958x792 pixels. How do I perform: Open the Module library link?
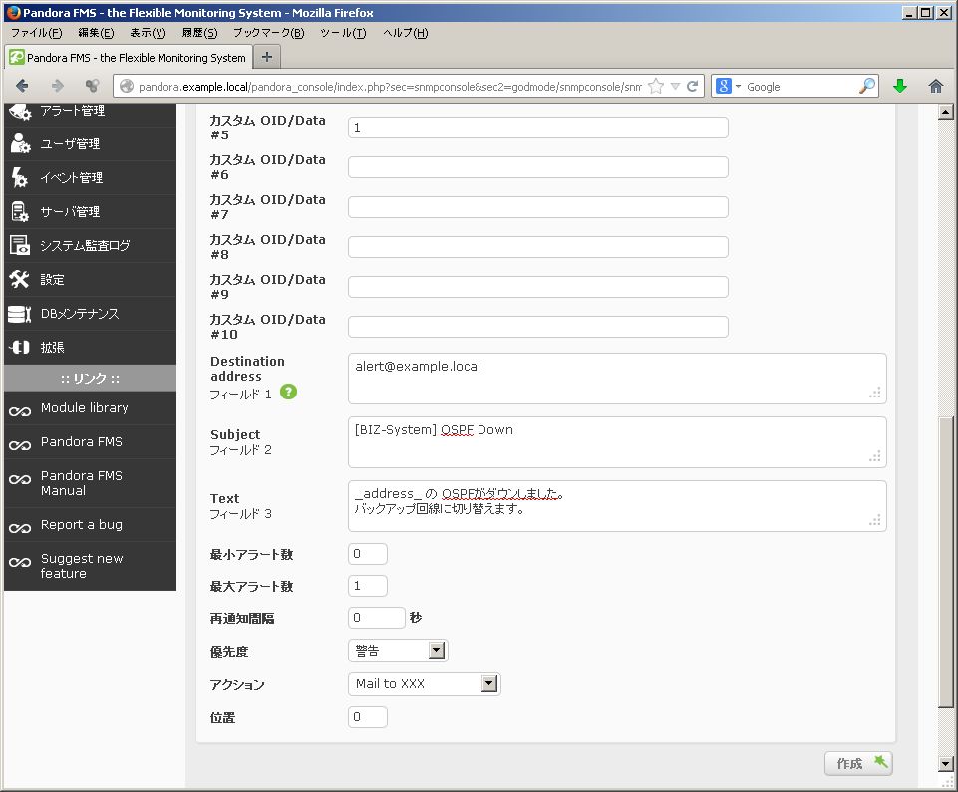(x=85, y=407)
